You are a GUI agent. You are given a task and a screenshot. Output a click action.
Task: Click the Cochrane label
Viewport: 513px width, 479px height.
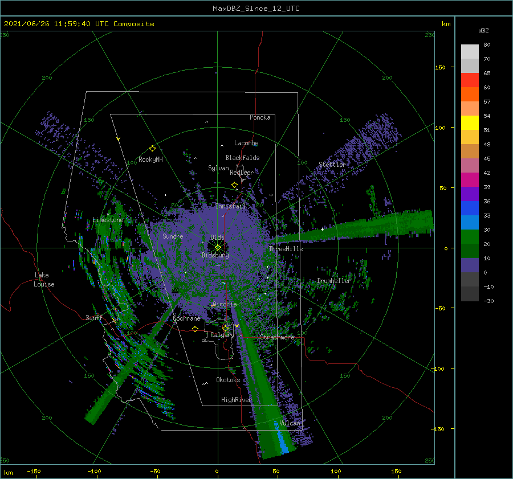tap(186, 318)
